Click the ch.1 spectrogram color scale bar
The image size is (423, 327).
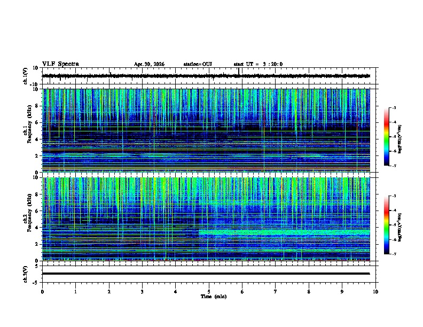387,137
